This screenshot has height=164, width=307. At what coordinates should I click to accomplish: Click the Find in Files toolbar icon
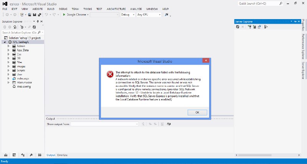(x=167, y=15)
